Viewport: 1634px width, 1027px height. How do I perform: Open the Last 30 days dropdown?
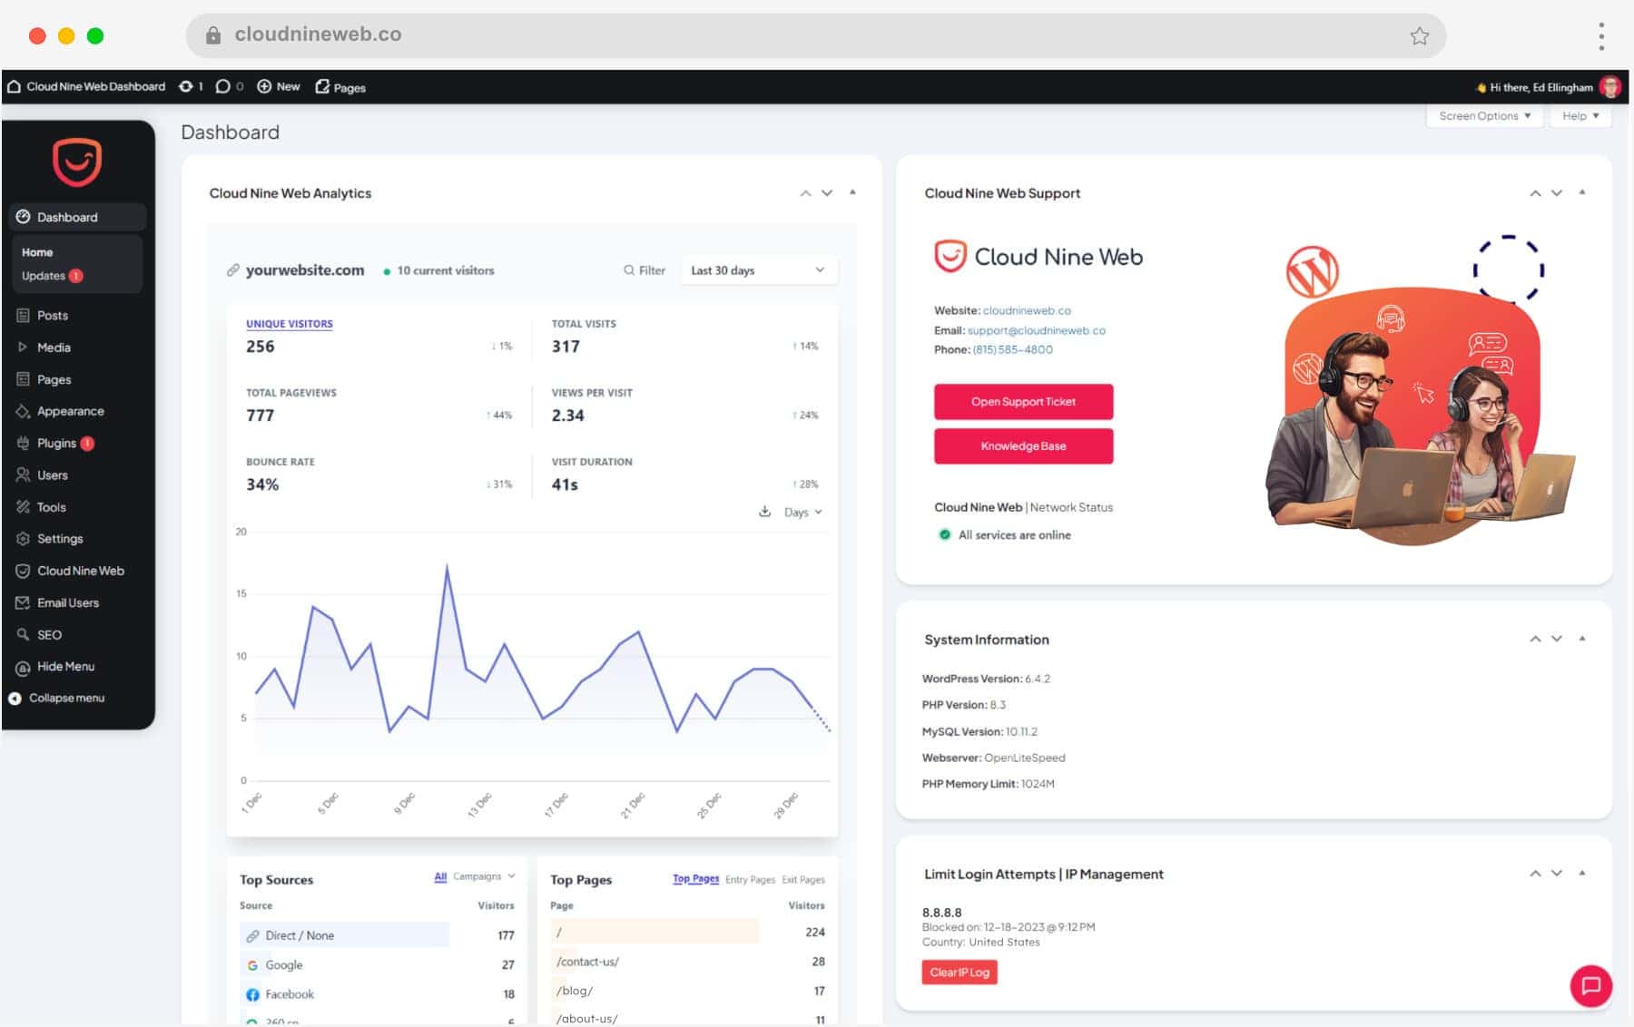point(758,270)
